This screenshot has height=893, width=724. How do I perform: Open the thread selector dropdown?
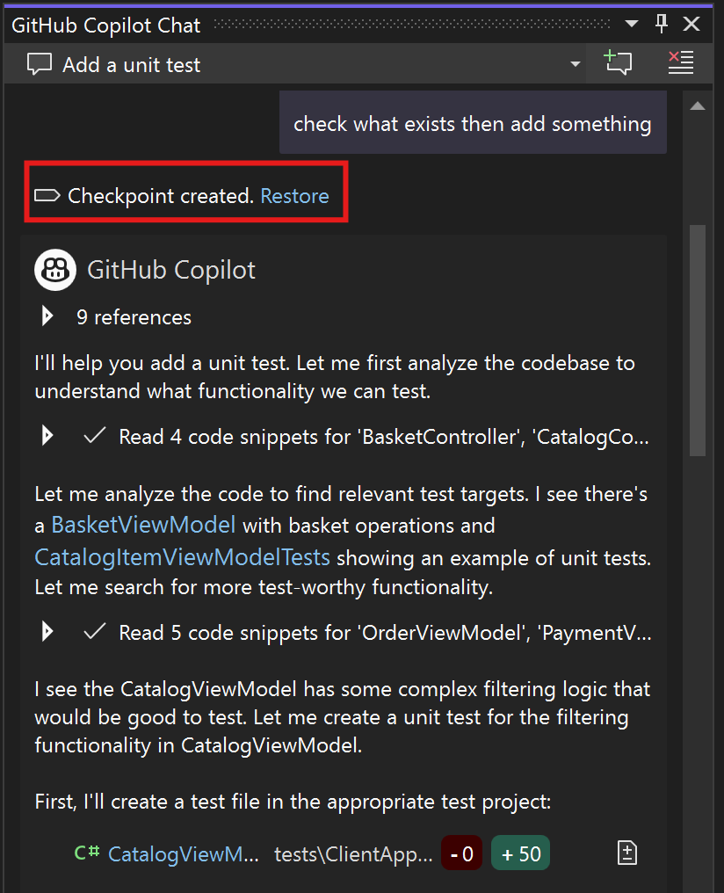tap(576, 64)
